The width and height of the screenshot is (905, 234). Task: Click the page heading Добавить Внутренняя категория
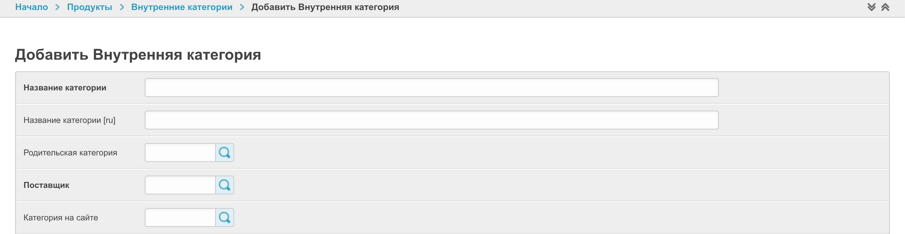tap(138, 55)
